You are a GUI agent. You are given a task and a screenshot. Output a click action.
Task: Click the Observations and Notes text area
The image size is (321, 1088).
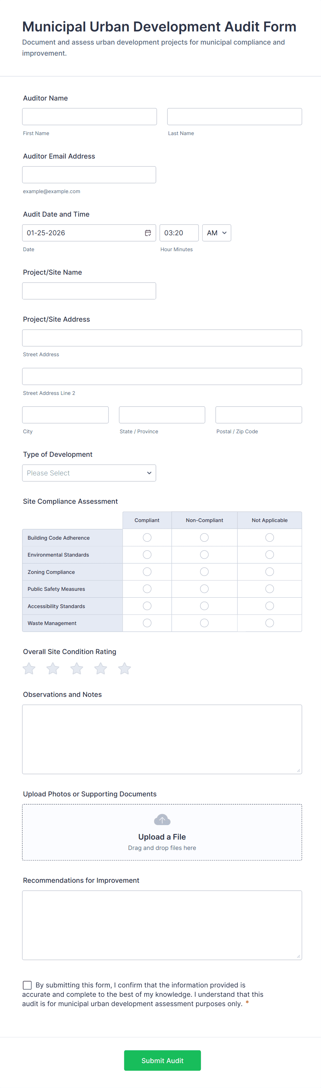[x=162, y=739]
